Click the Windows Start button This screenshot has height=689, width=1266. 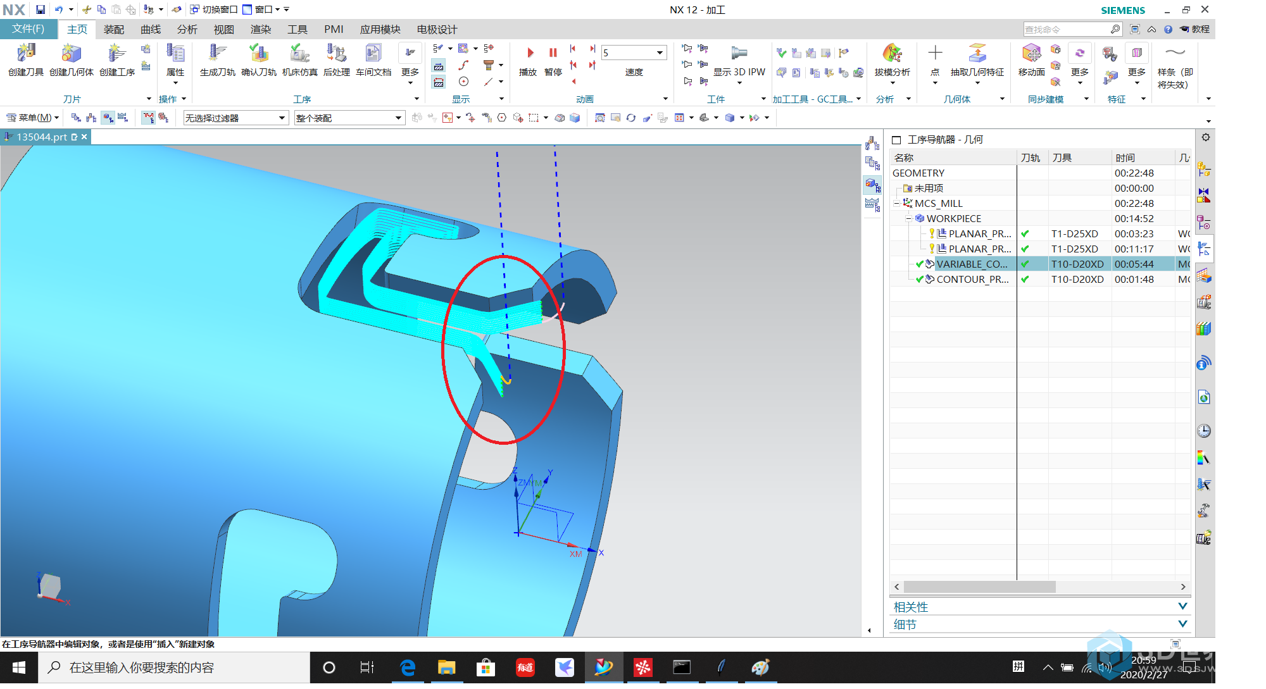tap(19, 667)
